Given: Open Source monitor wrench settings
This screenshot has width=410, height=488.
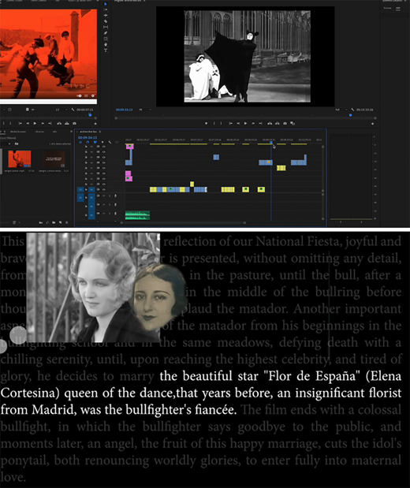Looking at the screenshot, I should [x=73, y=110].
